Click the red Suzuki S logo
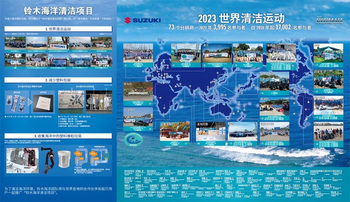Image resolution: width=350 pixels, height=202 pixels. click(127, 20)
